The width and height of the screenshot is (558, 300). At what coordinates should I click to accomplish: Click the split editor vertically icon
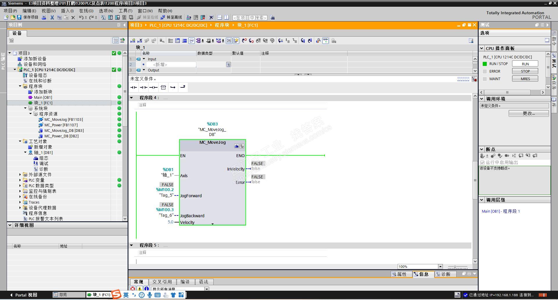[227, 17]
